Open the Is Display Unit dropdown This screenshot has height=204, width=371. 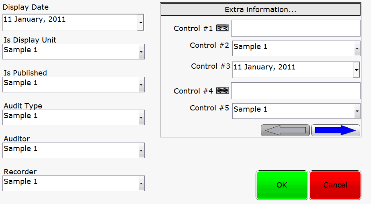[141, 51]
